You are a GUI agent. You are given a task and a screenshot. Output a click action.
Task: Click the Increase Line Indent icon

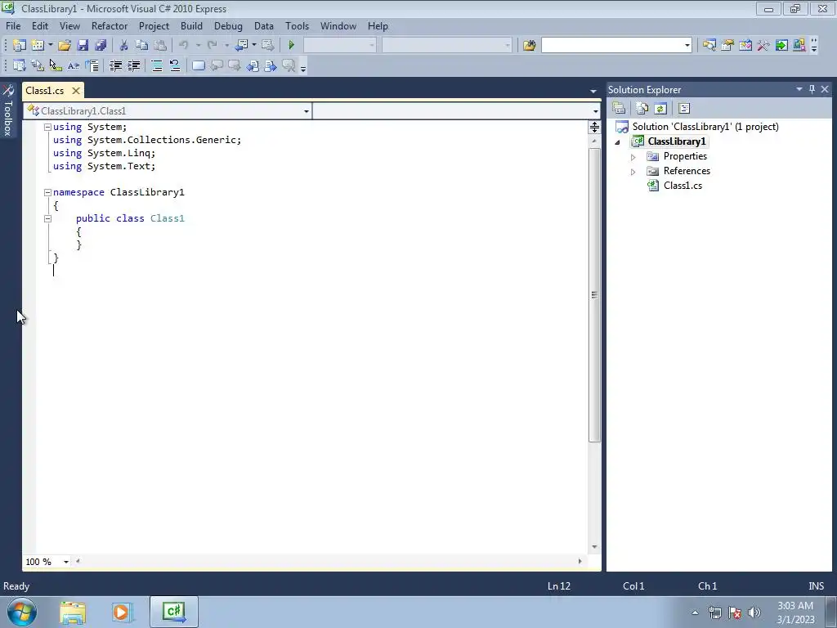tap(133, 65)
